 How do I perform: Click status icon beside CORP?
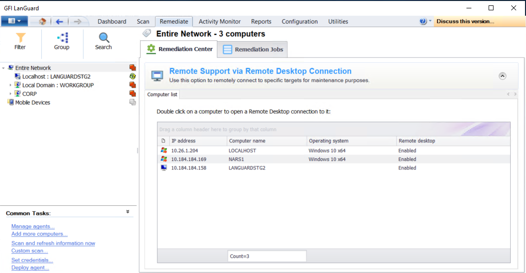coord(132,94)
